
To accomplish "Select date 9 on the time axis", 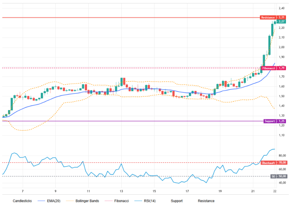I will pyautogui.click(x=56, y=191).
